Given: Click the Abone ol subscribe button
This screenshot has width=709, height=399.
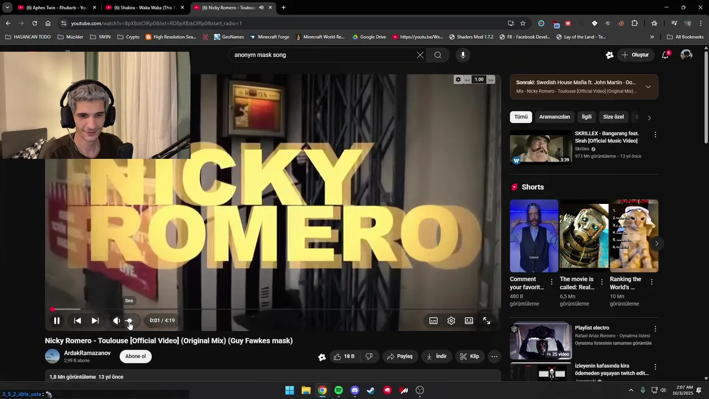Looking at the screenshot, I should click(x=136, y=356).
